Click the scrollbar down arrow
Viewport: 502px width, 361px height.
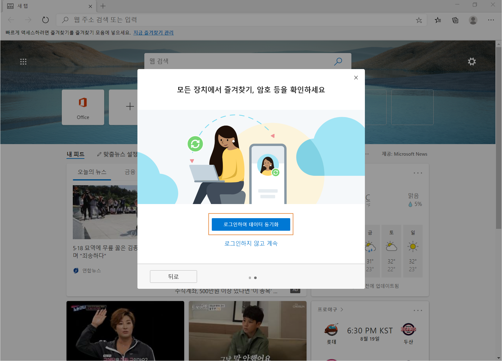pos(499,358)
